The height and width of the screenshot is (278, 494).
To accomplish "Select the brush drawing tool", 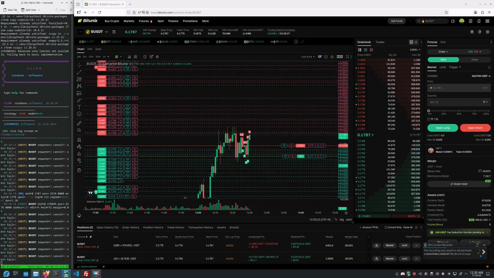I will coord(79,100).
